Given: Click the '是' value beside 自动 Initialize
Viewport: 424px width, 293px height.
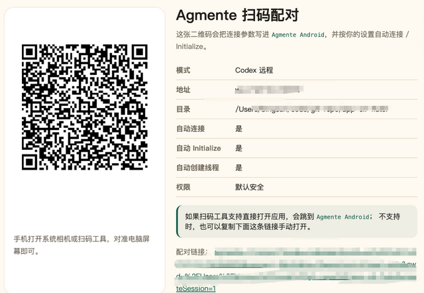Looking at the screenshot, I should (x=238, y=148).
